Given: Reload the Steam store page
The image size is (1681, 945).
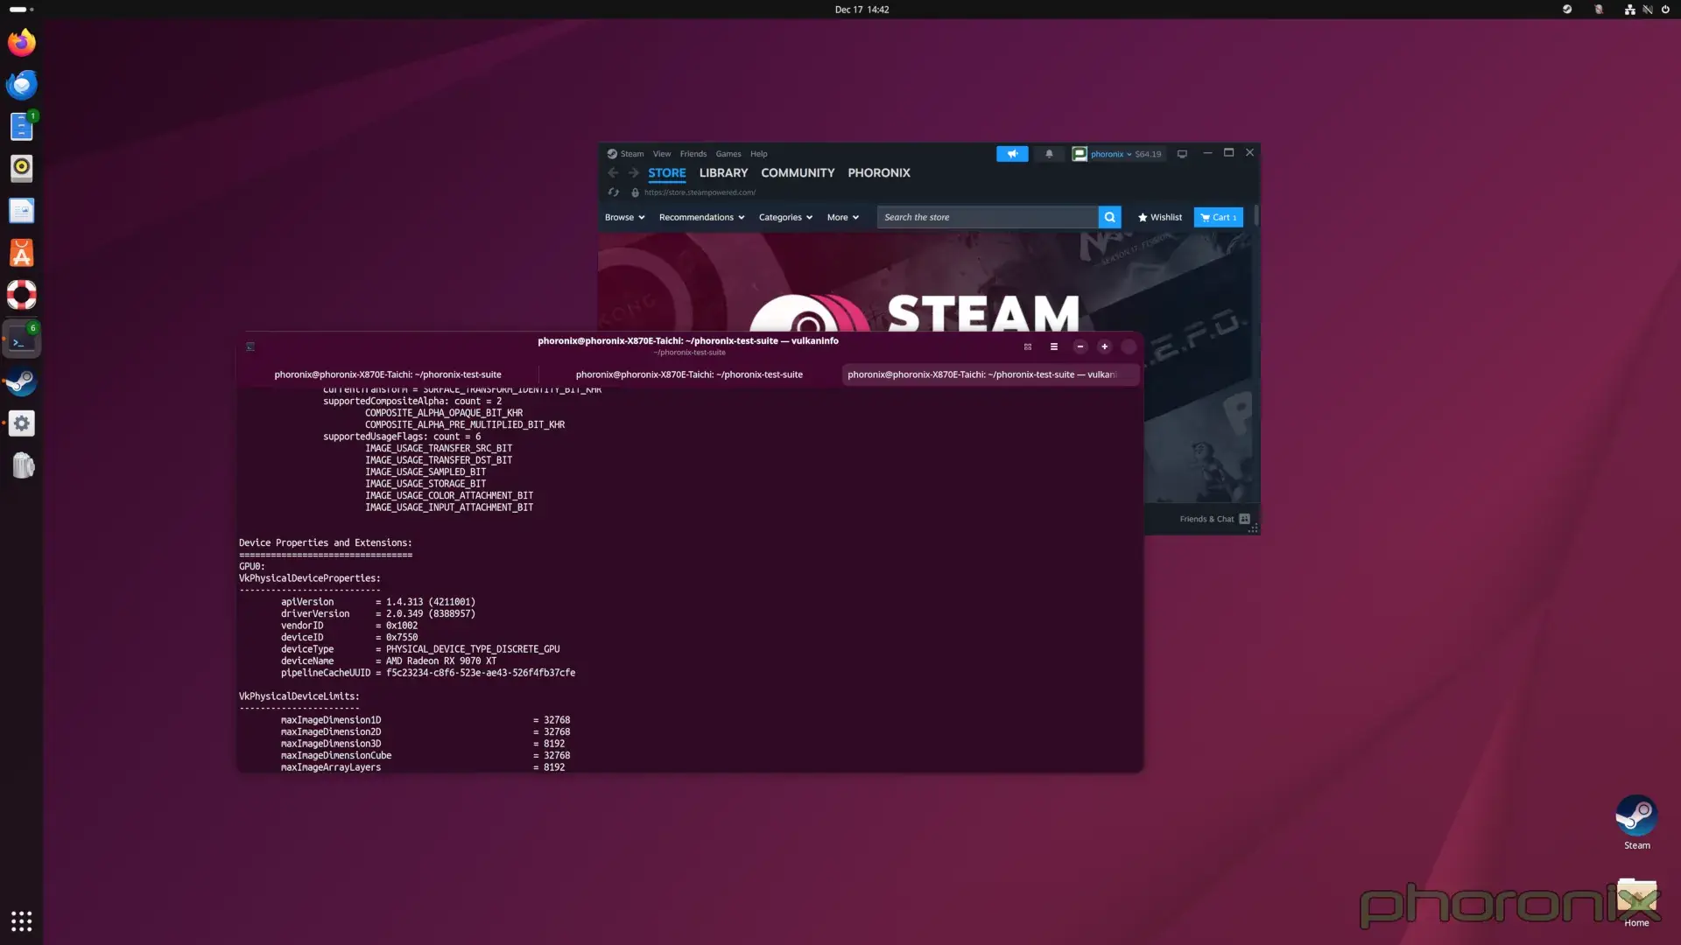Looking at the screenshot, I should tap(614, 192).
